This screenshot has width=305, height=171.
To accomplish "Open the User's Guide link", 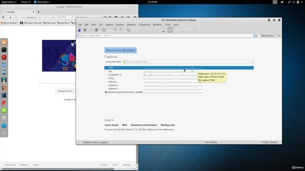I will (111, 125).
